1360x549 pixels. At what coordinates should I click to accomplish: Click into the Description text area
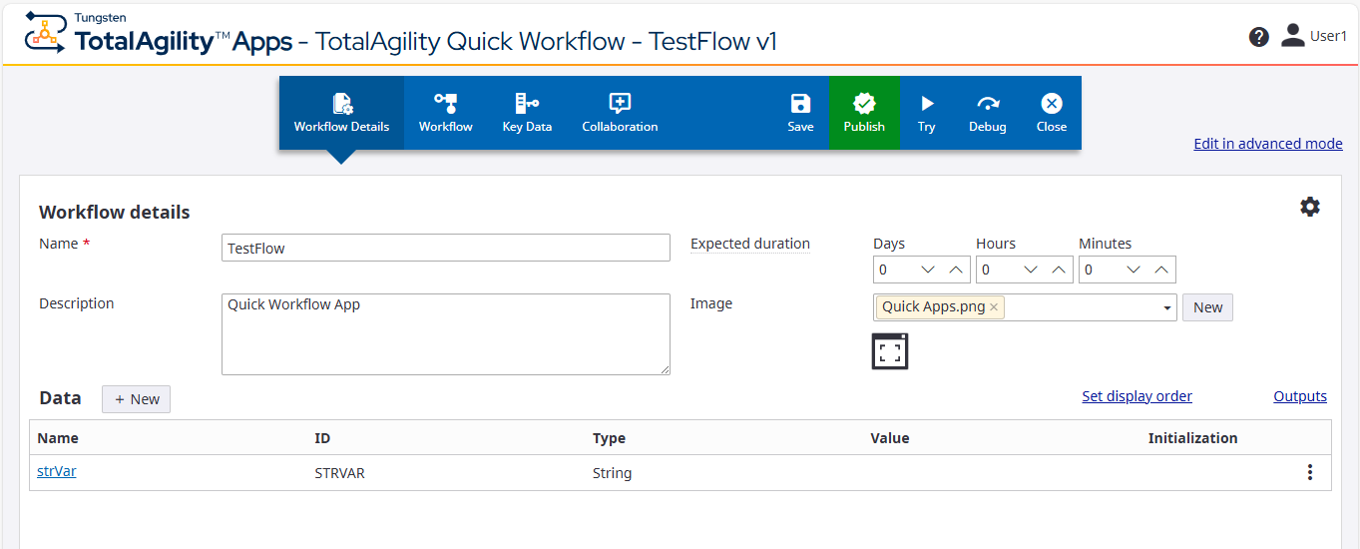coord(445,334)
